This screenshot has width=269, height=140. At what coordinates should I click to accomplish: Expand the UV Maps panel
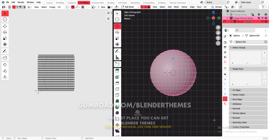point(248,90)
